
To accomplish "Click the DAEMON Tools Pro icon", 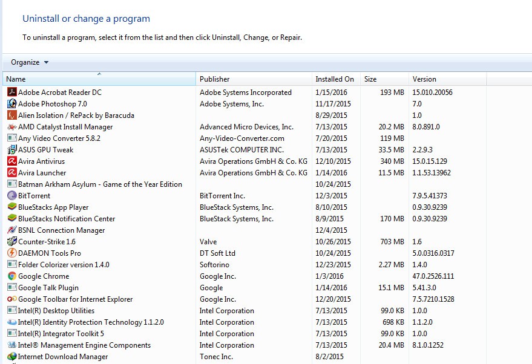I will (12, 253).
